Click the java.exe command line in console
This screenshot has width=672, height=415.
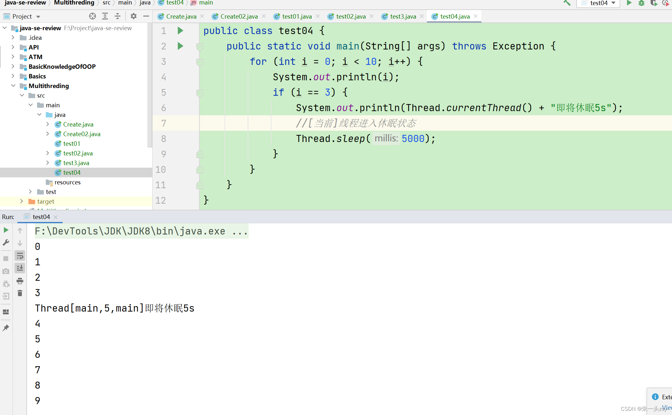[141, 231]
